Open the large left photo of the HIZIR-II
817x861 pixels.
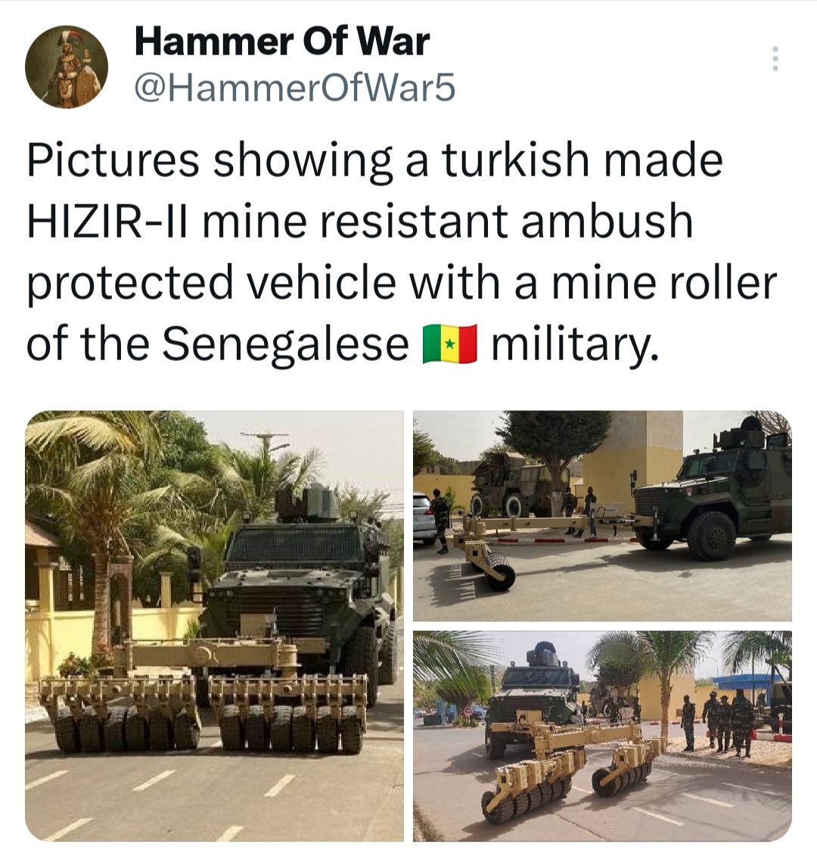pyautogui.click(x=214, y=626)
